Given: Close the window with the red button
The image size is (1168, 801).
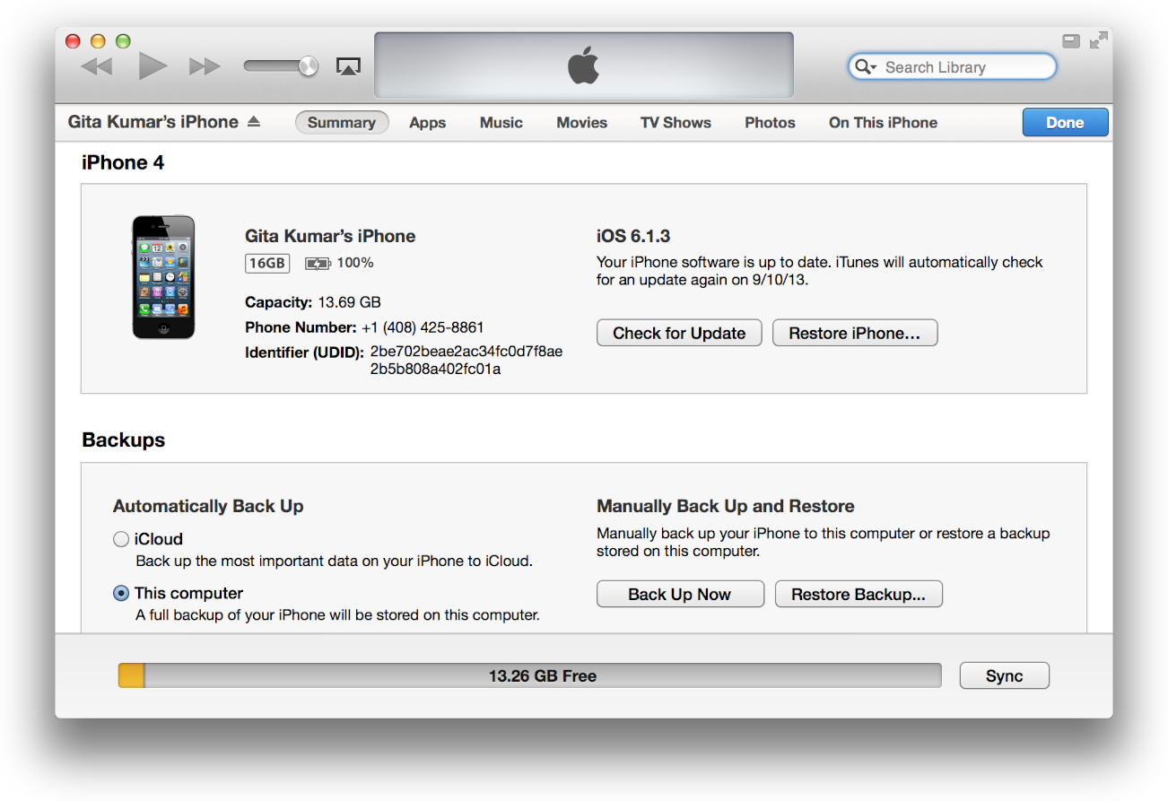Looking at the screenshot, I should (x=74, y=41).
